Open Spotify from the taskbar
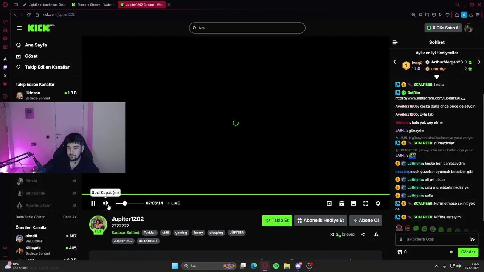 point(276,266)
